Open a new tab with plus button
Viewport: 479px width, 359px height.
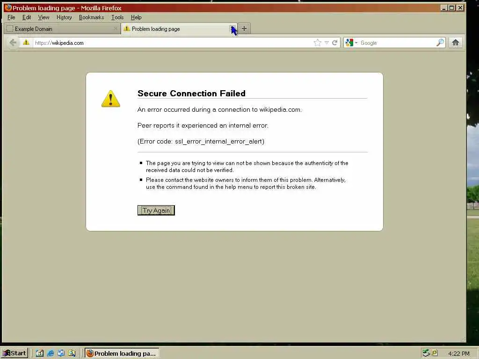(x=244, y=29)
